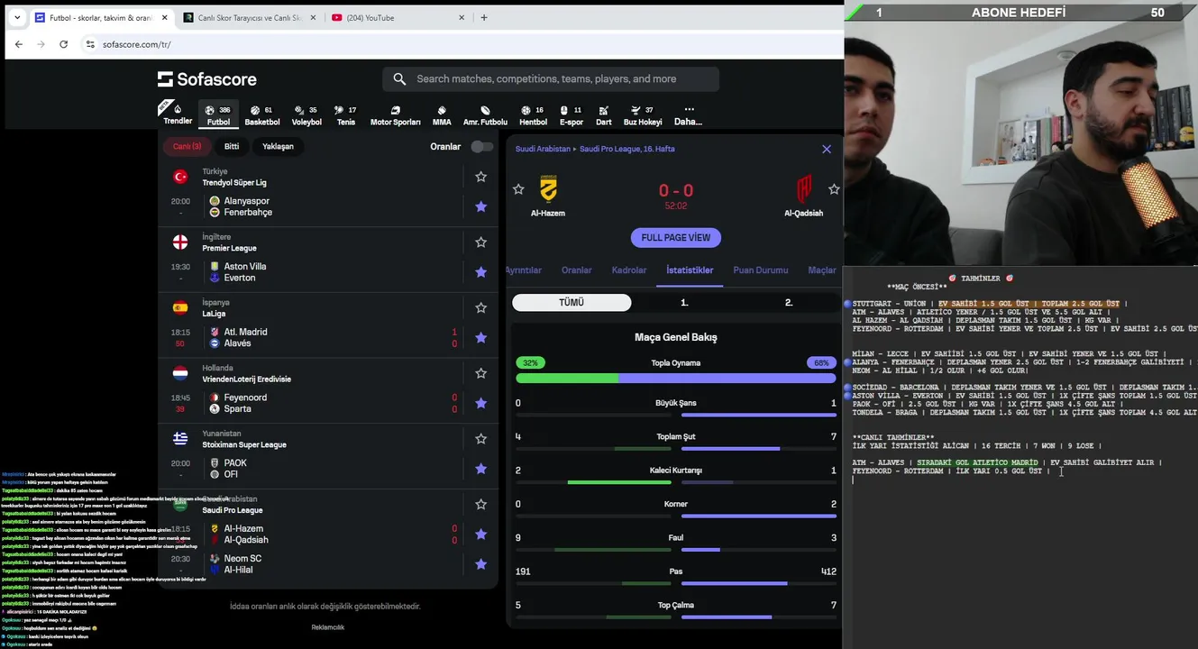Open the Puan Durumu tab
This screenshot has height=649, width=1198.
pos(761,270)
